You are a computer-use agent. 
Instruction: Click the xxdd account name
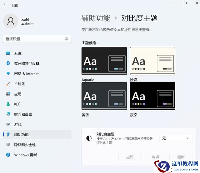(x=25, y=19)
